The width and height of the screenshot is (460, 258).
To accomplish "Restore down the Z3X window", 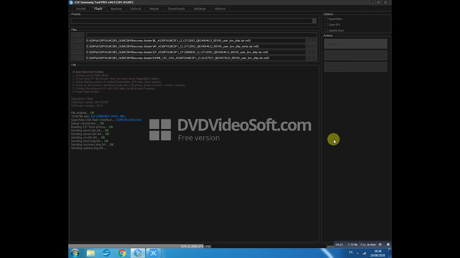I will coord(379,3).
